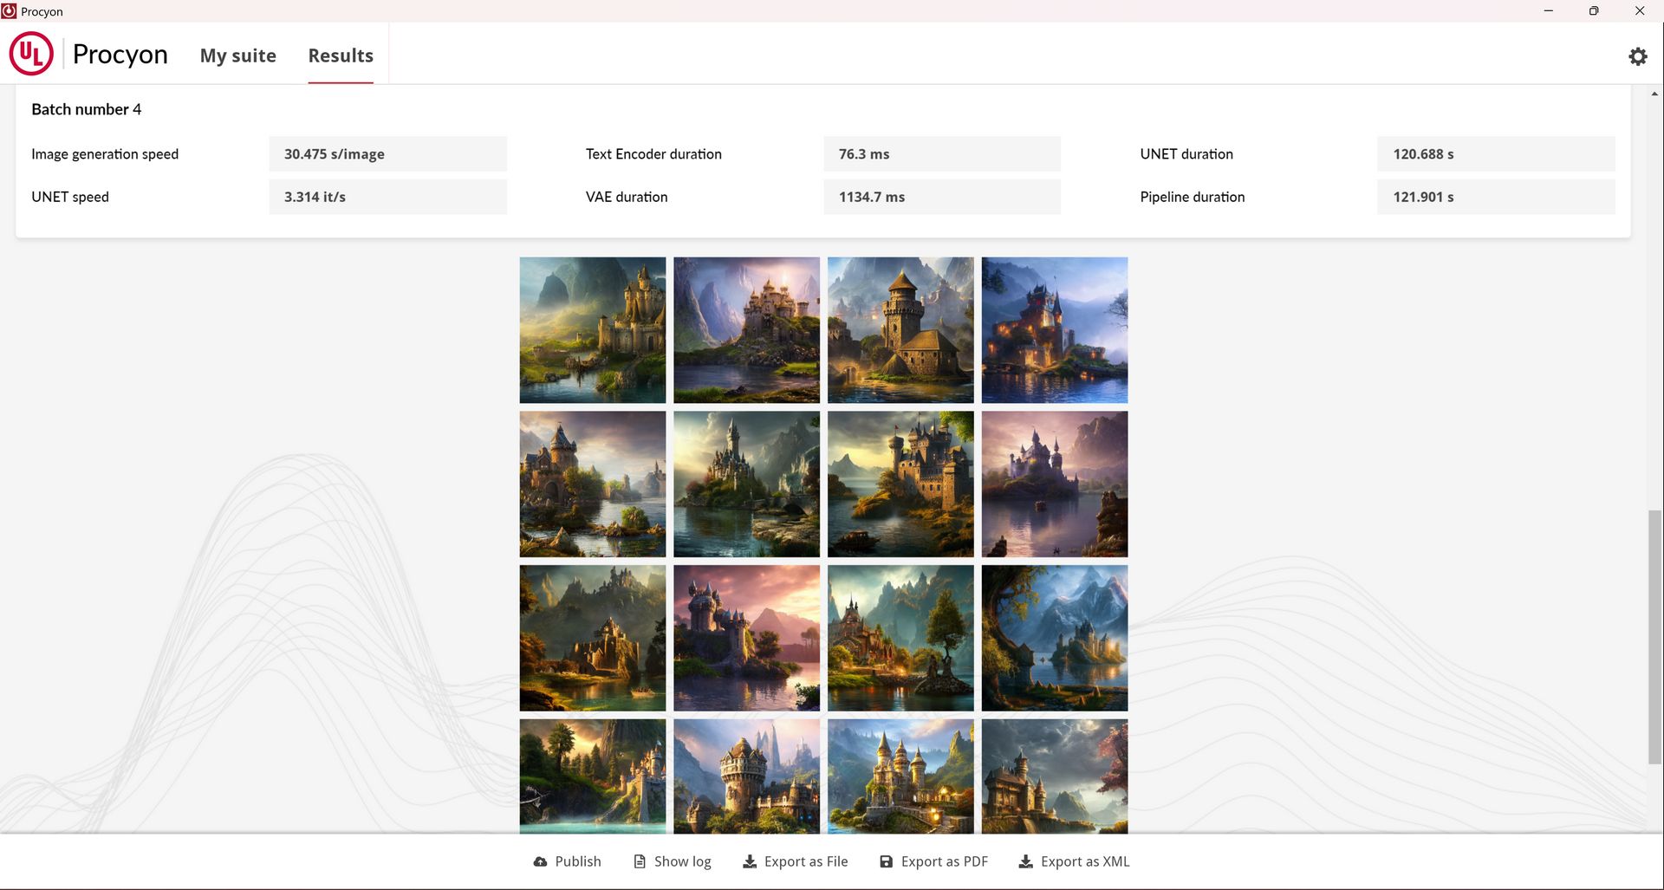Click the UL Procyon logo
The height and width of the screenshot is (890, 1664).
pos(31,54)
